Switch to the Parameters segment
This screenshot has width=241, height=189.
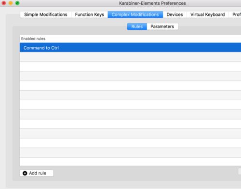pyautogui.click(x=162, y=27)
